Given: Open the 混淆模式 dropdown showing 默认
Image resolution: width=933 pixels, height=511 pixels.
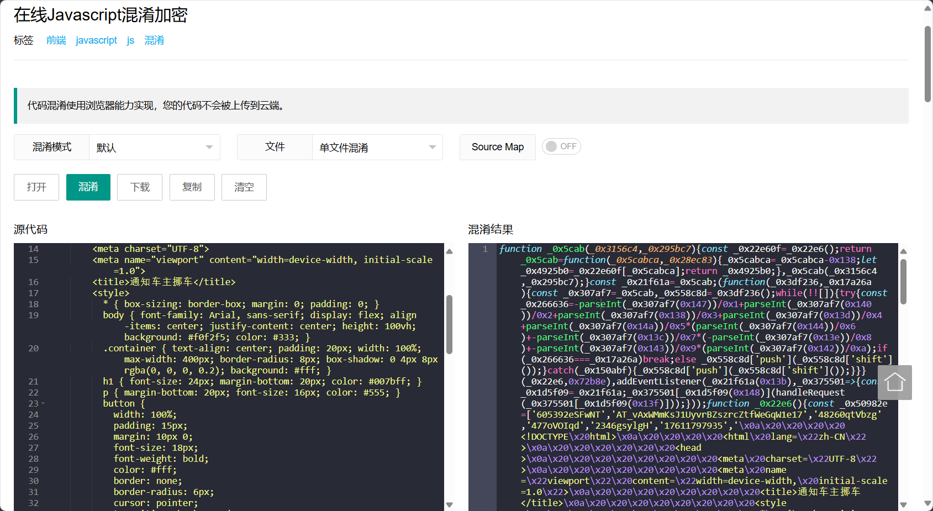Looking at the screenshot, I should 155,147.
